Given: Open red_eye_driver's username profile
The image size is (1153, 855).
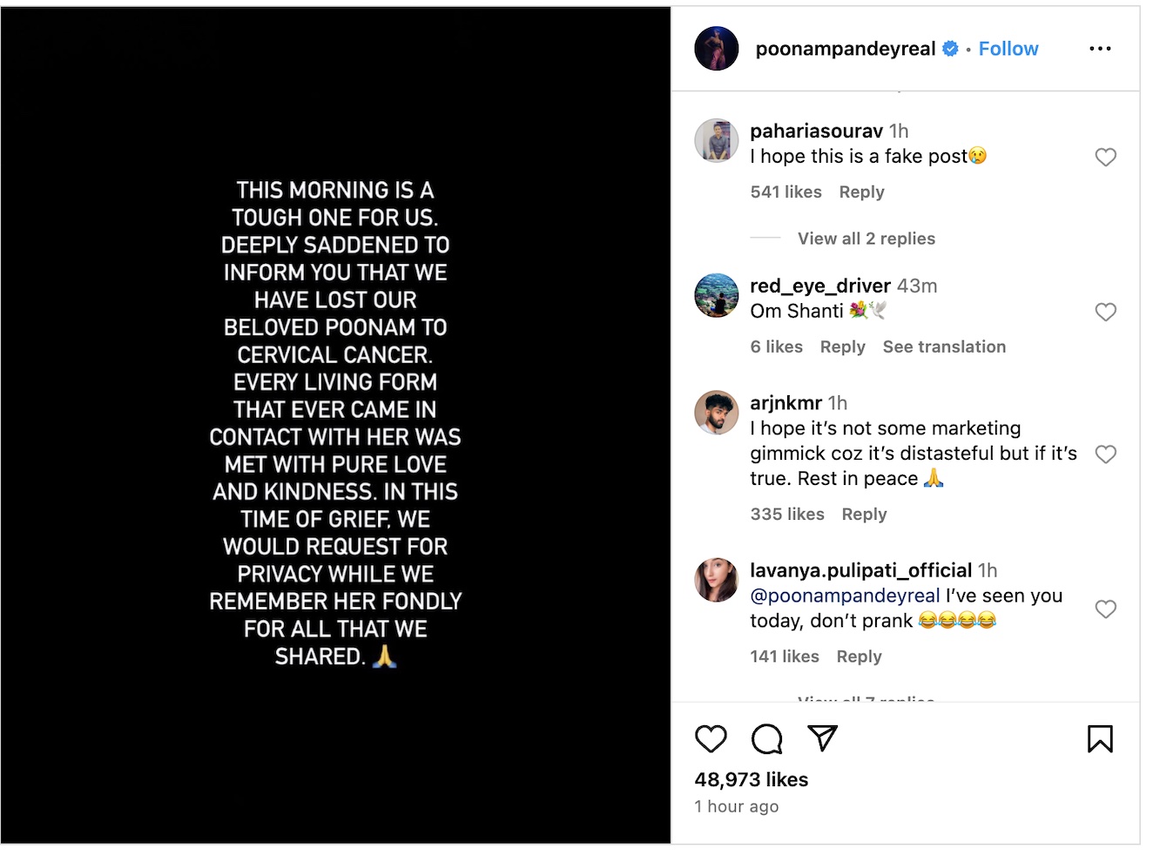Looking at the screenshot, I should pos(819,286).
